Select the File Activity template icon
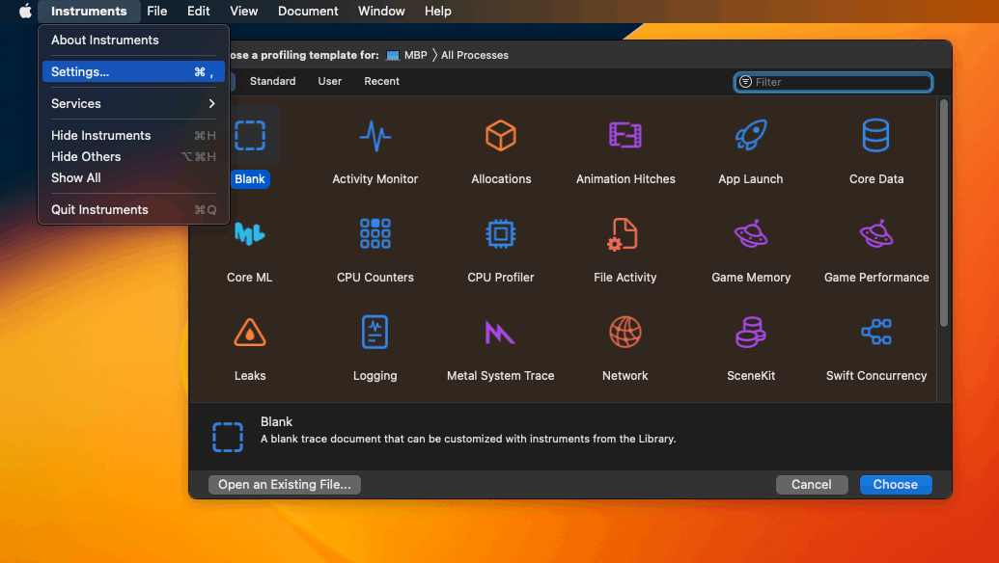Image resolution: width=999 pixels, height=563 pixels. 624,234
